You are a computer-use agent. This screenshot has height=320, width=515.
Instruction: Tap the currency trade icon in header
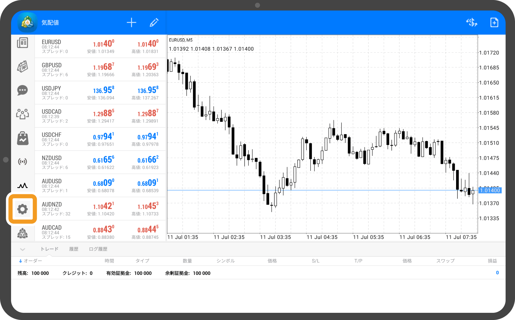(472, 22)
